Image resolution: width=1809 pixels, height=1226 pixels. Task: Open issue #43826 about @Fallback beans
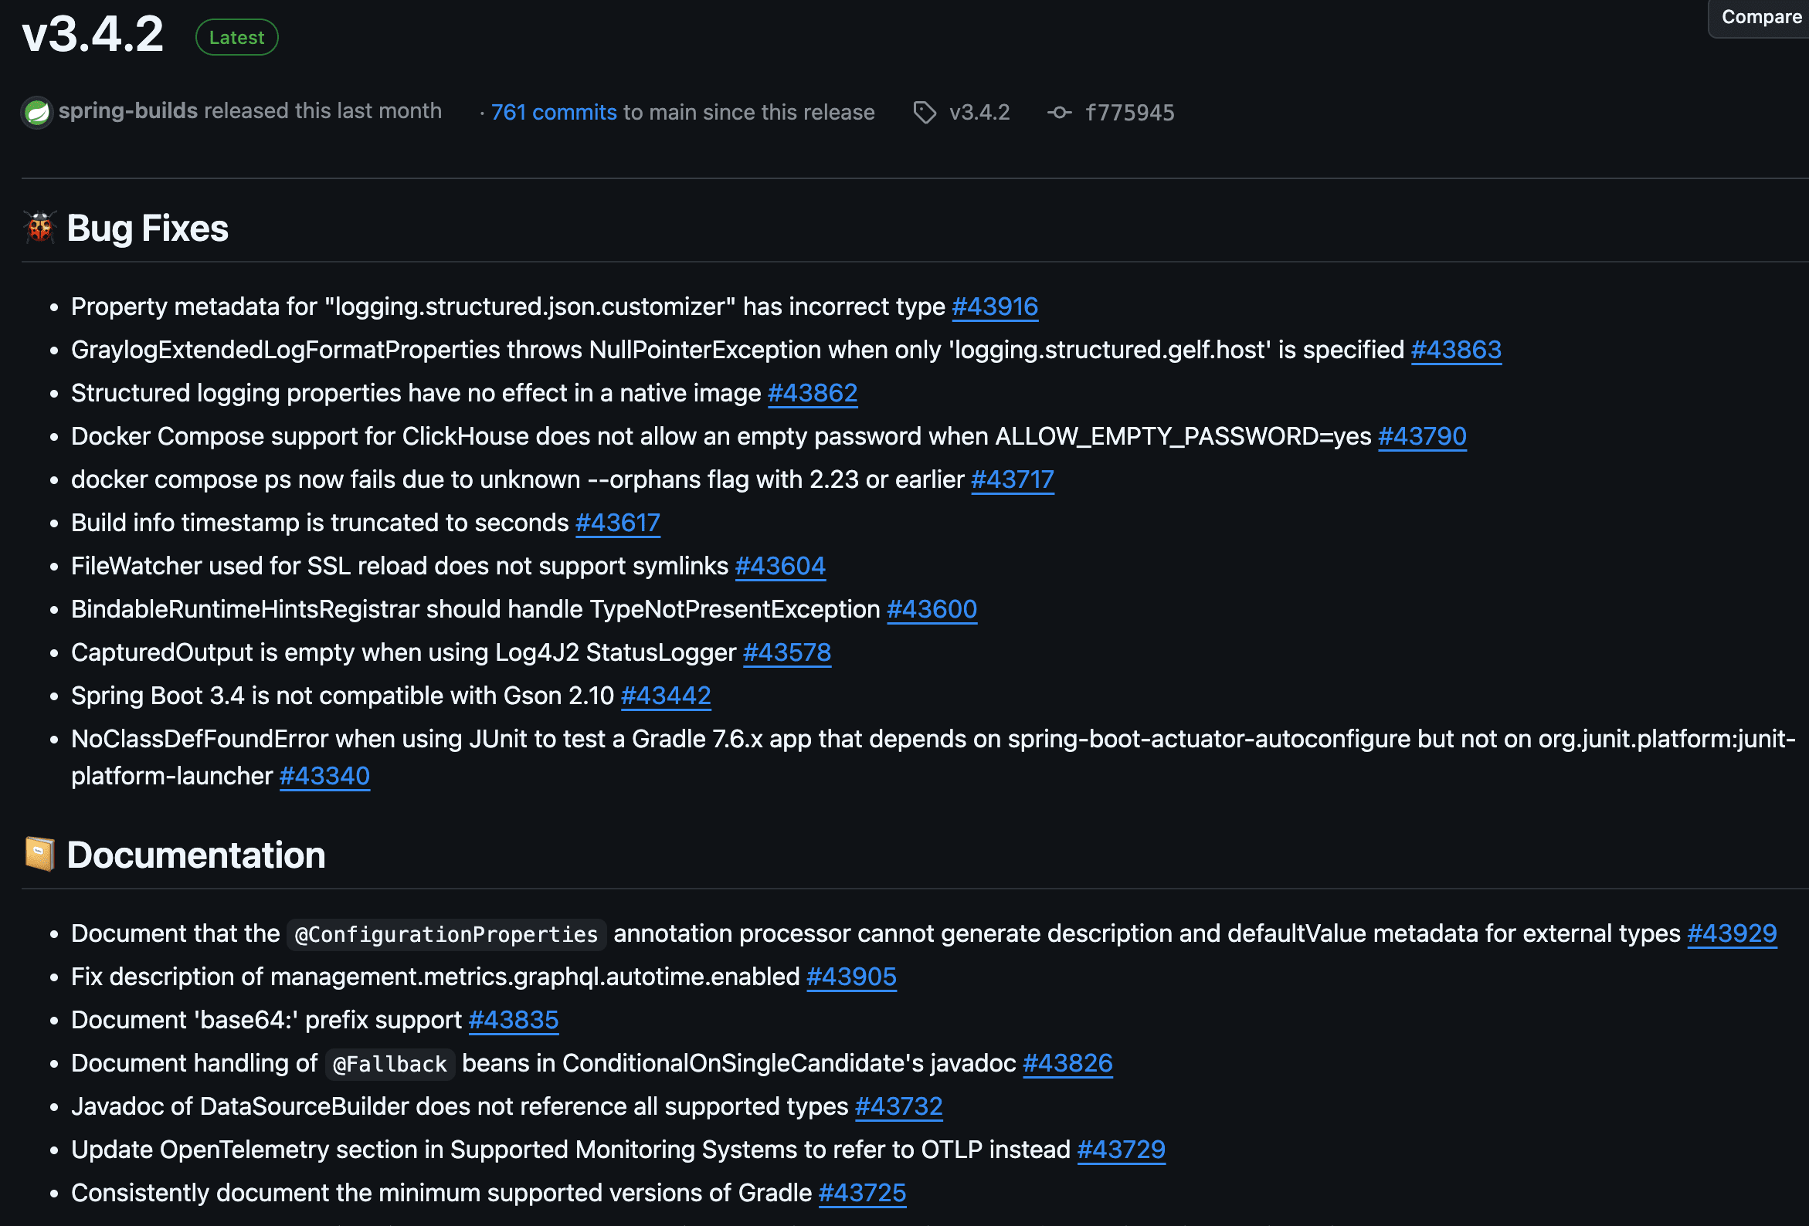point(1067,1062)
